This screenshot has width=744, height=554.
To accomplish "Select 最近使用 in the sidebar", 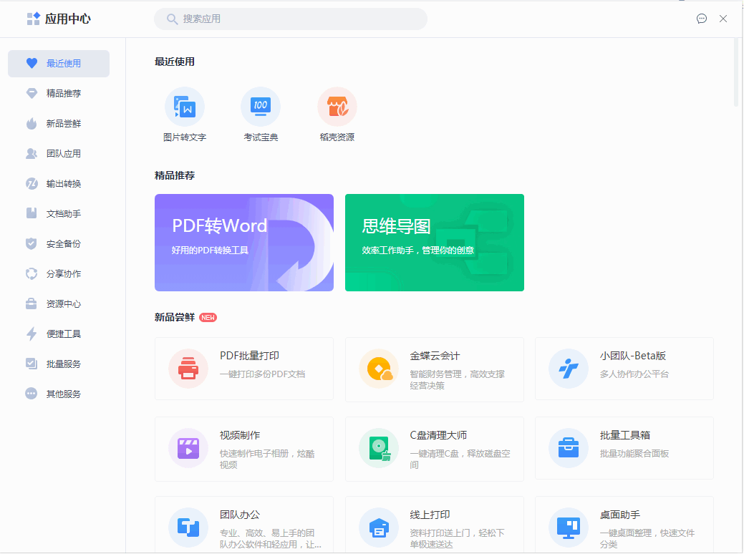I will (59, 64).
